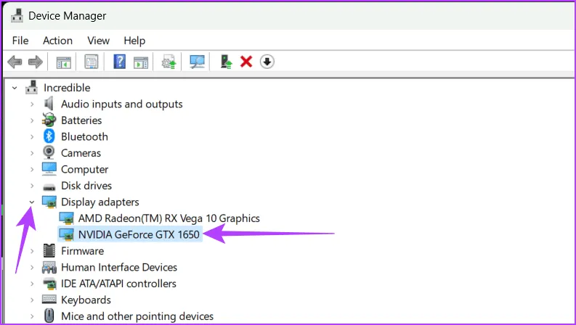Click the Back arrow toolbar icon

[x=15, y=62]
